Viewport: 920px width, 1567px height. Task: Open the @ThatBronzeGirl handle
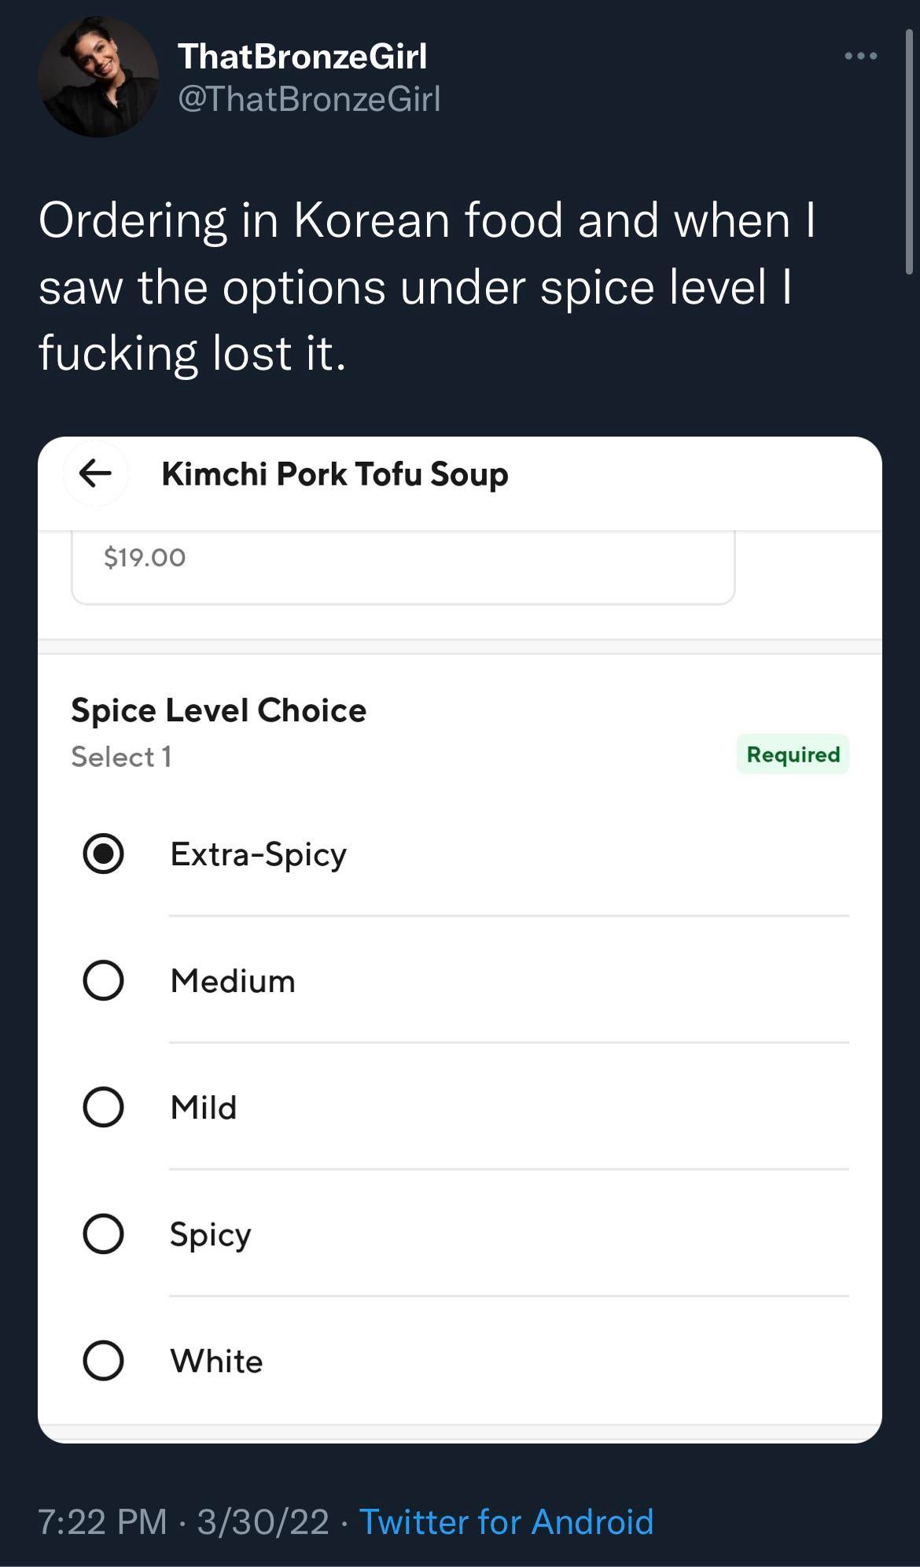pos(309,99)
